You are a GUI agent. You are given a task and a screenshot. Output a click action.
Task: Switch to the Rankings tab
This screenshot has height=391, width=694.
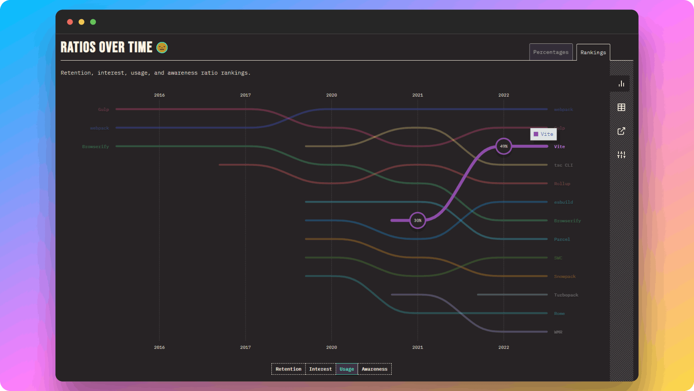[x=593, y=52]
